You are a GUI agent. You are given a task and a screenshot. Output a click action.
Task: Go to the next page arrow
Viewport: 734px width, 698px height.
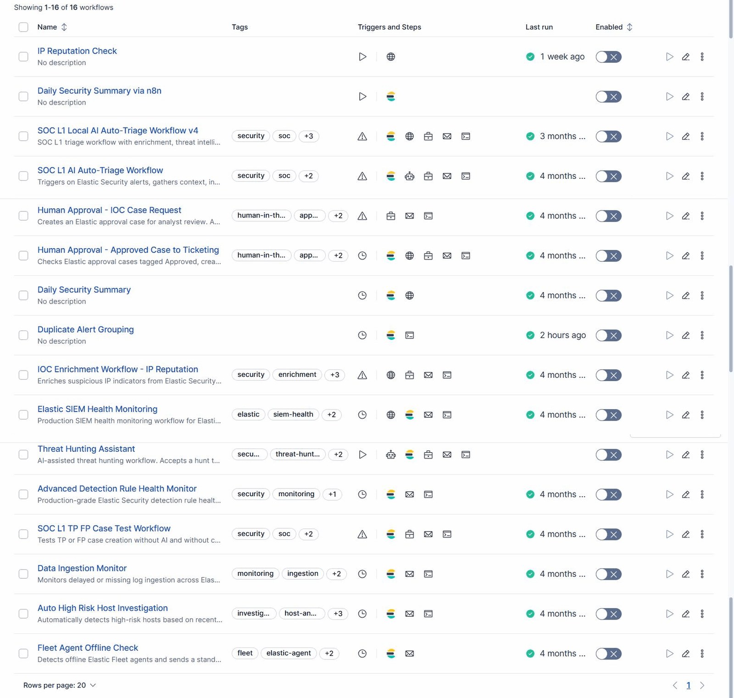[x=702, y=685]
